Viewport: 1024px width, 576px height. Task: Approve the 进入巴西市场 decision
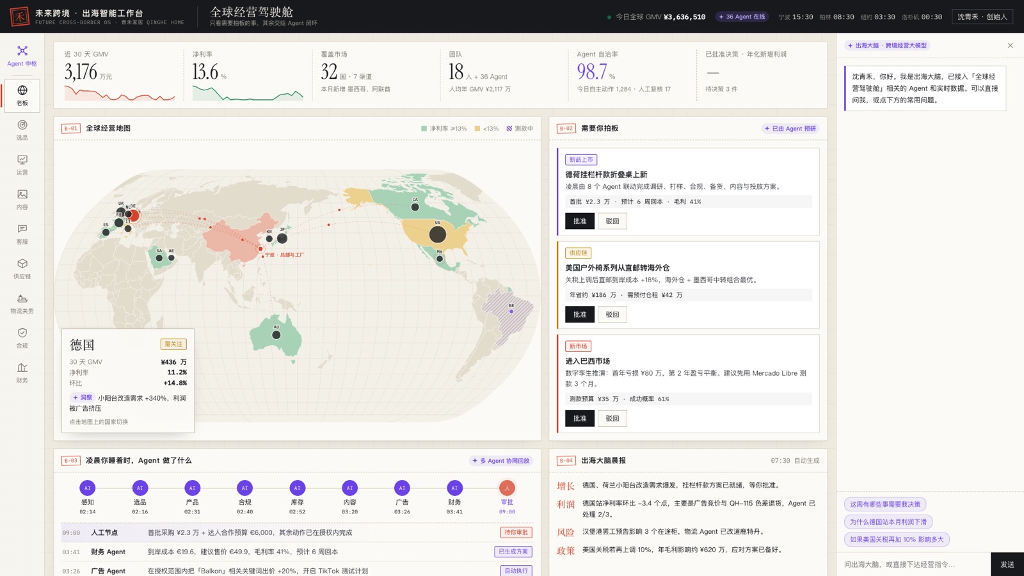(579, 419)
